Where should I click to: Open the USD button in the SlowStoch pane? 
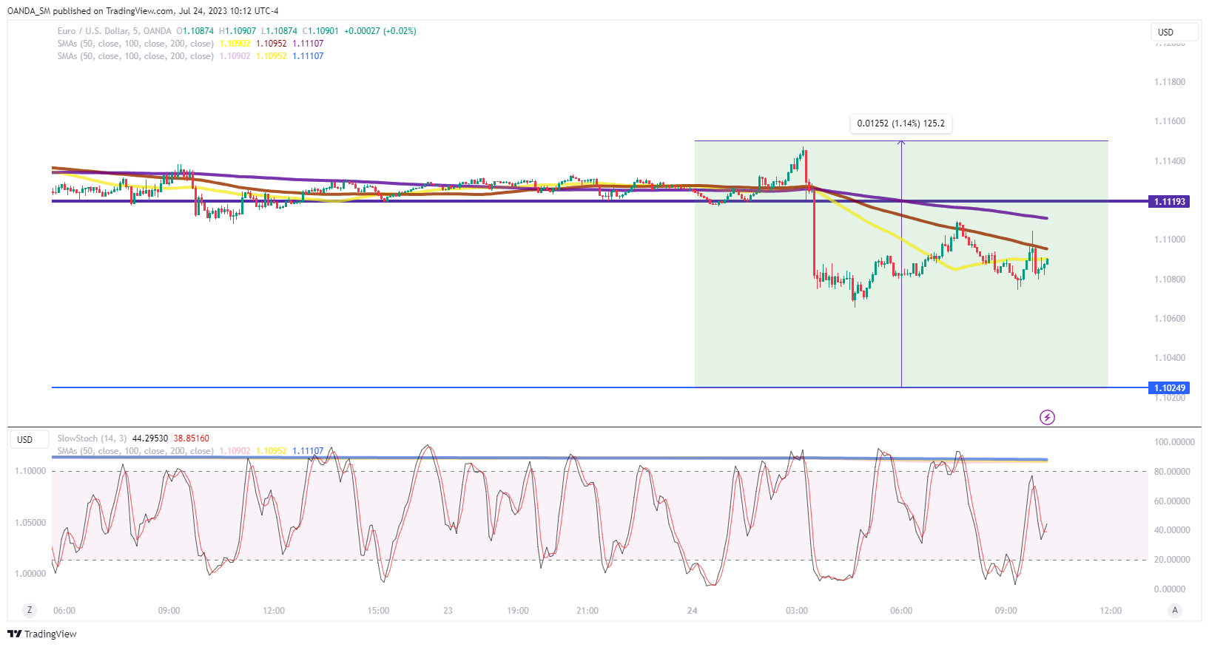(28, 439)
